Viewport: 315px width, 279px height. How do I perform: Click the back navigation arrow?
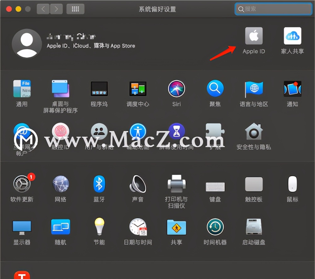[43, 9]
